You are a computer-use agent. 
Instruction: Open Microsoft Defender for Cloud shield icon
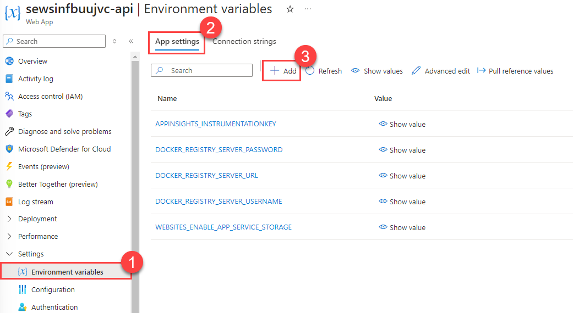pyautogui.click(x=9, y=149)
